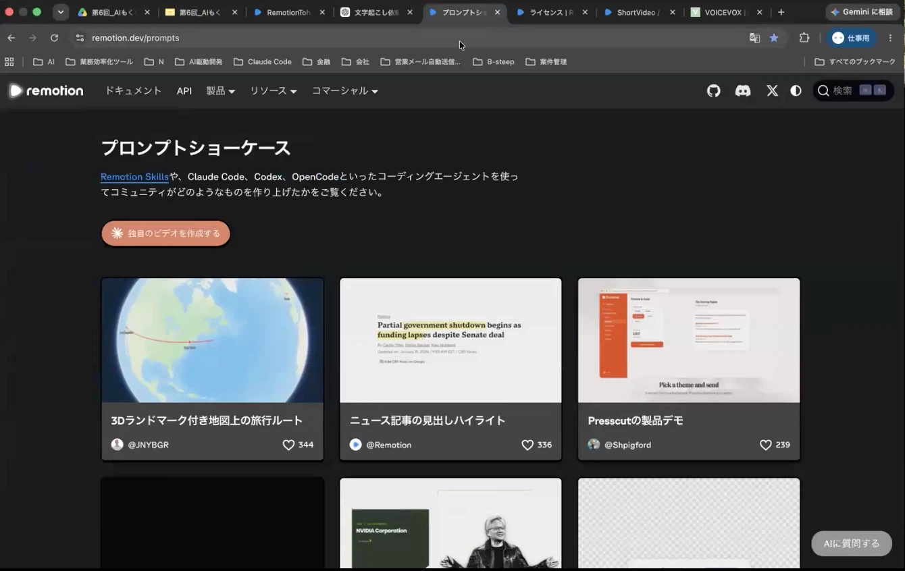
Task: Open the Remotion Skills link
Action: [x=134, y=177]
